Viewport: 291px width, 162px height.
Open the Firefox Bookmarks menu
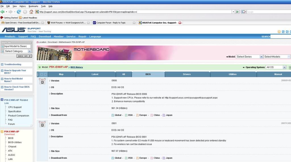point(34,6)
